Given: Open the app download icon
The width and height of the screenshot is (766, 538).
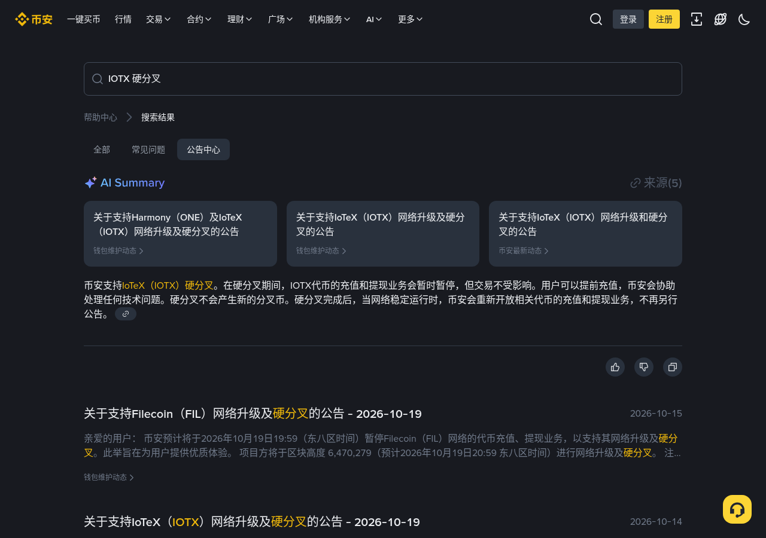Looking at the screenshot, I should point(697,19).
